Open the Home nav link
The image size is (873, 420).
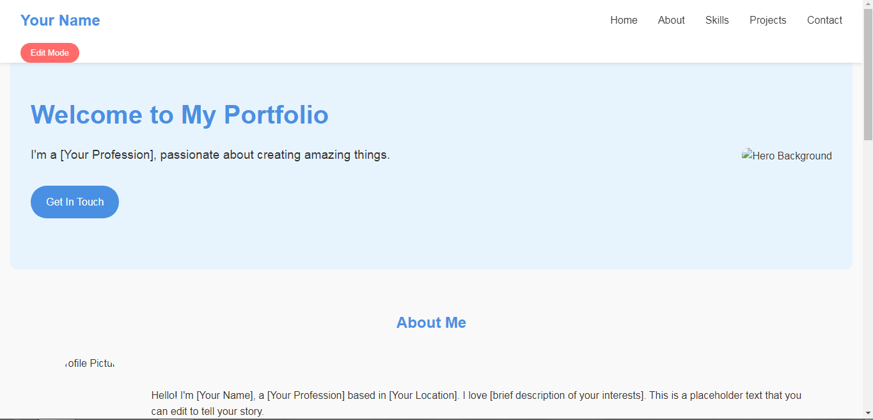[624, 20]
